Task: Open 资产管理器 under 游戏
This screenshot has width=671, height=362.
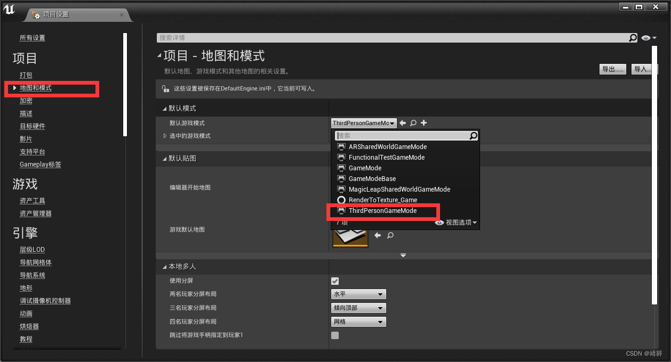Action: [x=36, y=213]
